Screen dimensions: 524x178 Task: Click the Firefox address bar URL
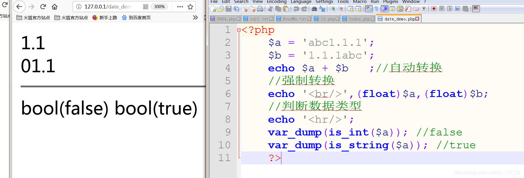pyautogui.click(x=108, y=7)
